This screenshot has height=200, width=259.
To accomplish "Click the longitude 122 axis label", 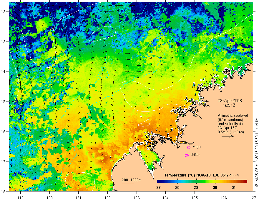I will pyautogui.click(x=107, y=198).
